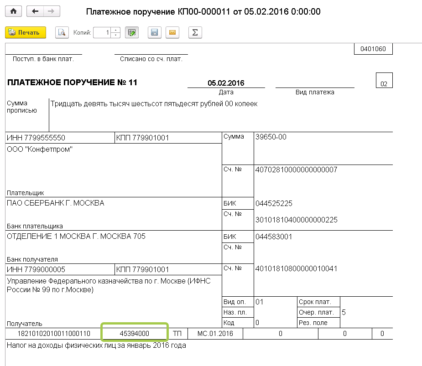Screen dimensions: 422x366
Task: Open print preview with the magnifier icon
Action: (x=62, y=32)
